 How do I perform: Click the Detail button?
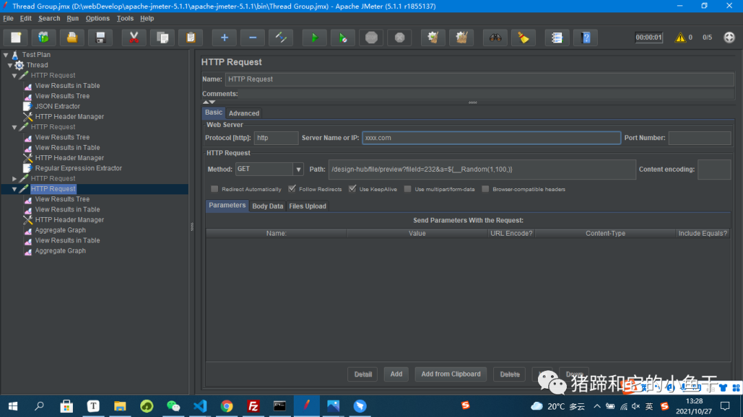363,374
